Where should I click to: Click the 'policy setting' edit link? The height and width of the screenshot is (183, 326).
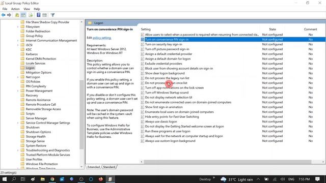[102, 38]
